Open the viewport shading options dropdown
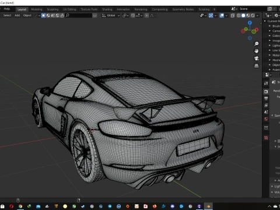280x210 pixels. tap(257, 15)
